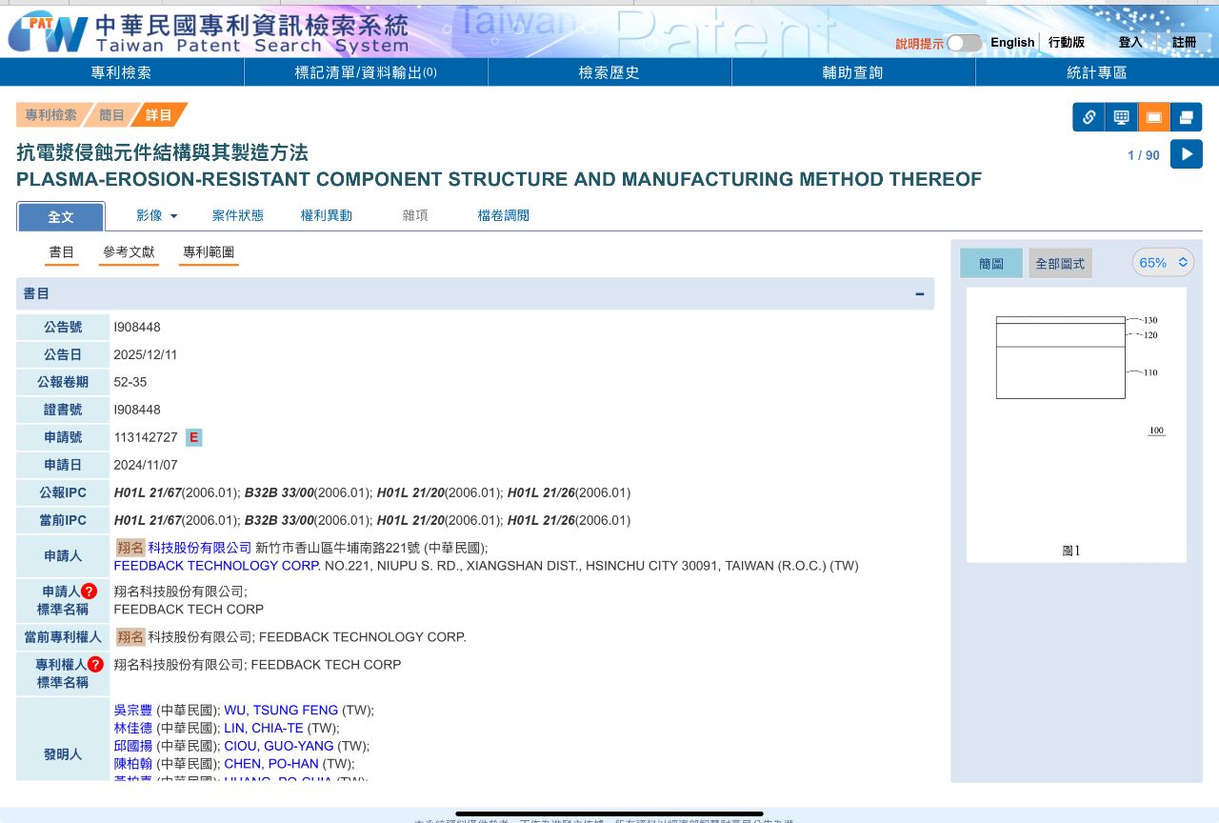Click the Taiwan Patent Search System logo
Screen dimensions: 1219x823
pos(210,31)
